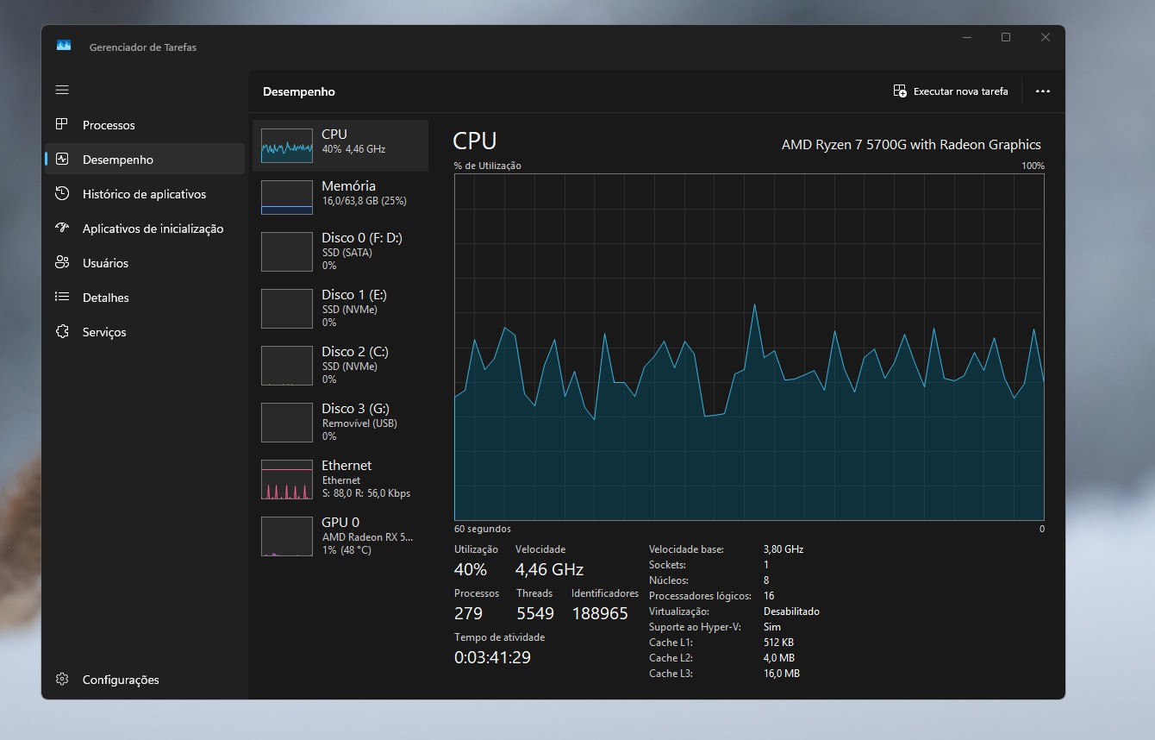Image resolution: width=1155 pixels, height=740 pixels.
Task: Click the Serviços puzzle icon
Action: point(62,332)
